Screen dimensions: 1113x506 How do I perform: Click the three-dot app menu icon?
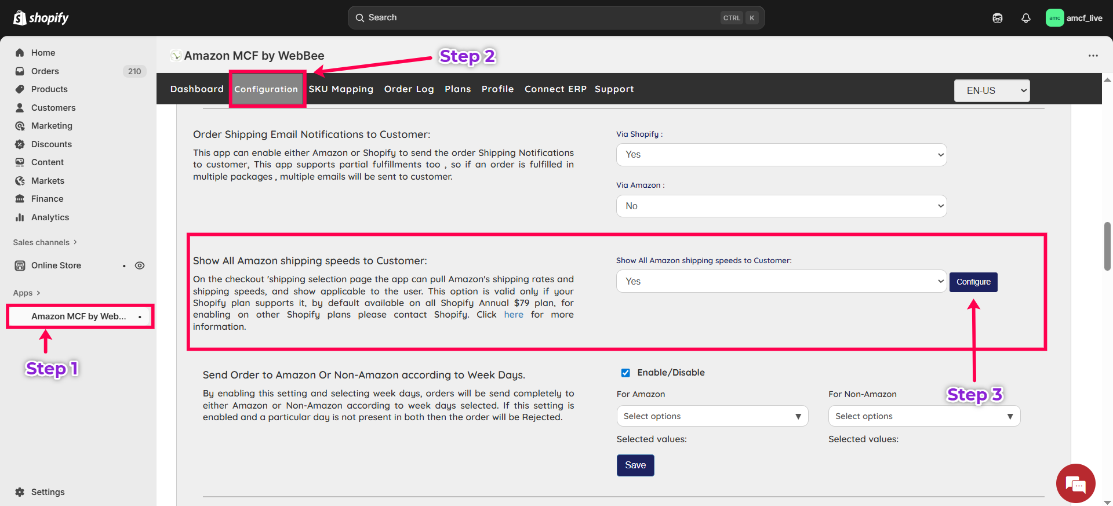tap(1093, 56)
